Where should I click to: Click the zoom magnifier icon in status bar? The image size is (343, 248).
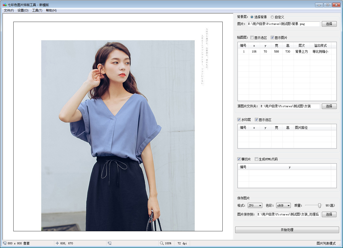point(162,243)
